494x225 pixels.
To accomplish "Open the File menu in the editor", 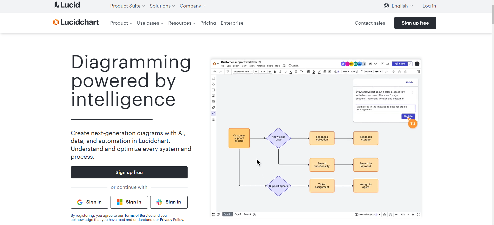I will coord(223,66).
